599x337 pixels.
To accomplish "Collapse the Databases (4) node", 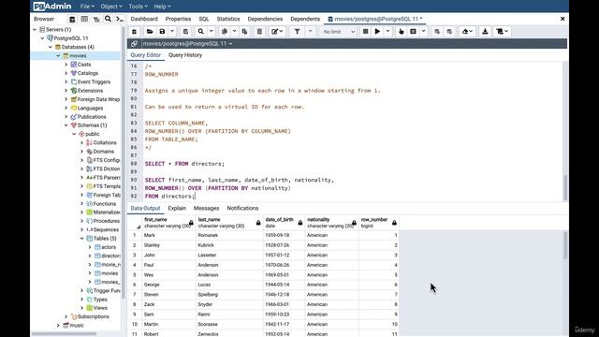I will pos(51,47).
